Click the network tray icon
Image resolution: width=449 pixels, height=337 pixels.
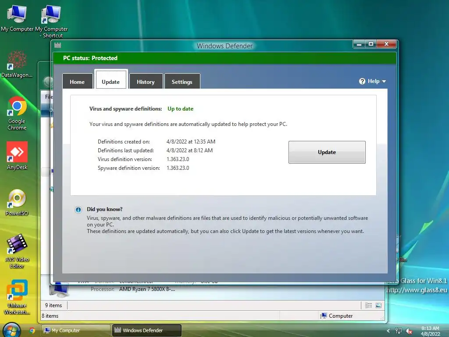398,331
